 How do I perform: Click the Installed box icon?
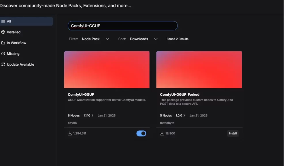[x=3, y=32]
